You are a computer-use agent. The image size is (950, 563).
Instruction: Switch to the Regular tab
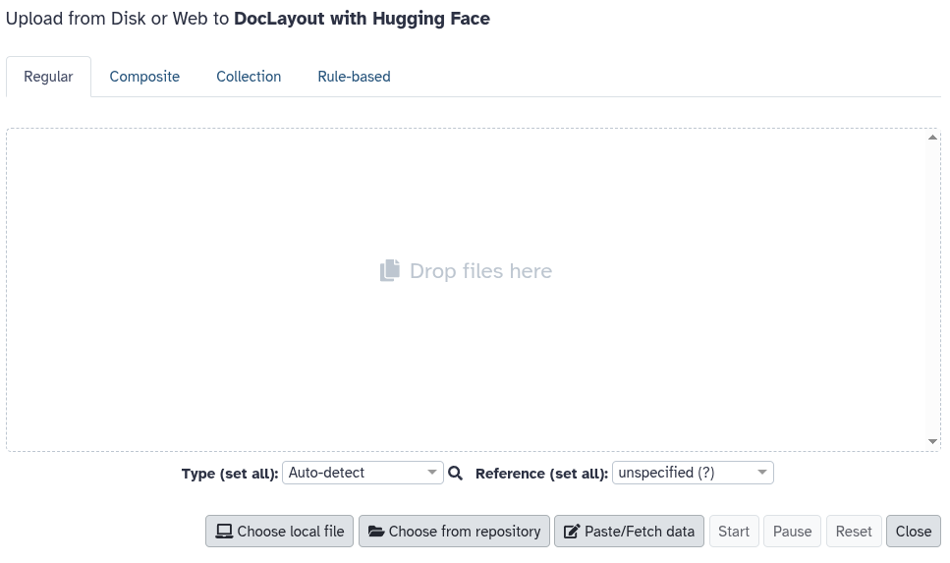48,77
